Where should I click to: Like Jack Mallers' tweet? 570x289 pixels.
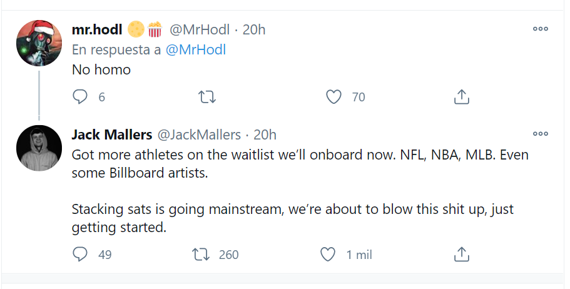point(328,255)
